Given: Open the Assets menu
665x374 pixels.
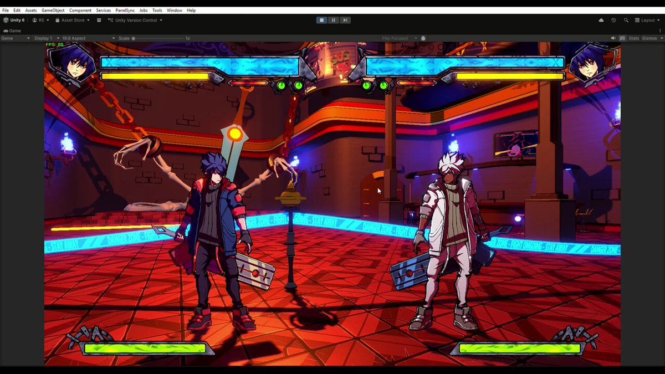Looking at the screenshot, I should pos(31,11).
